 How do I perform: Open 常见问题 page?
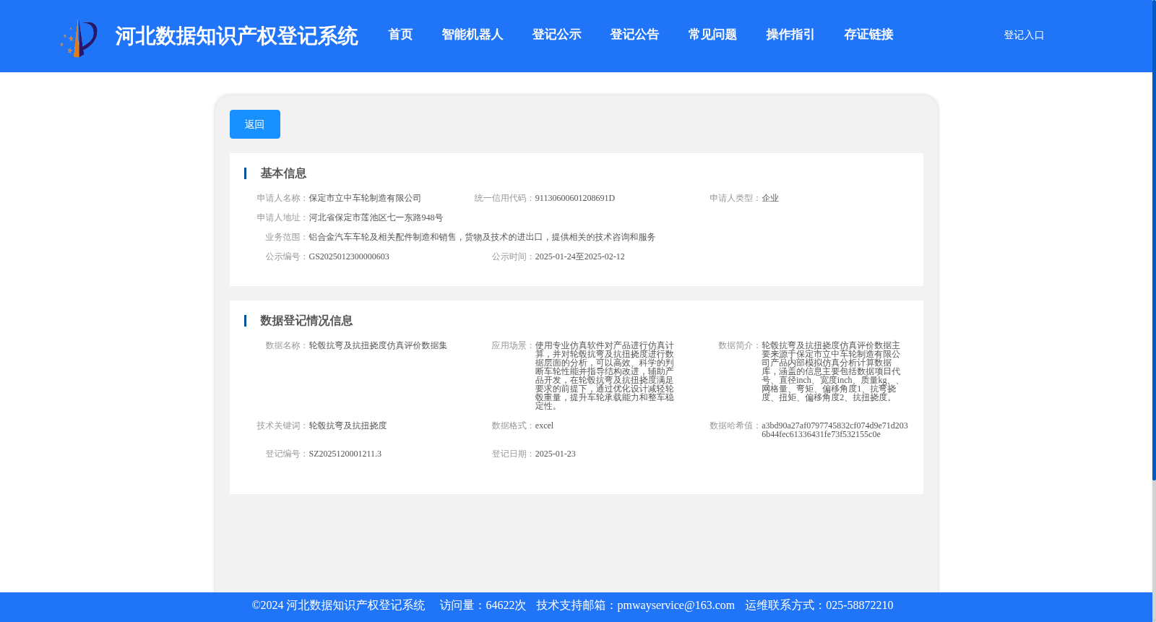coord(712,35)
